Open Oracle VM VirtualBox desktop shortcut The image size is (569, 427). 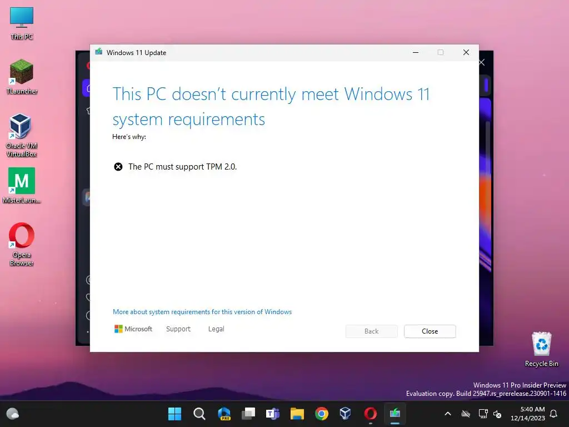(x=22, y=135)
